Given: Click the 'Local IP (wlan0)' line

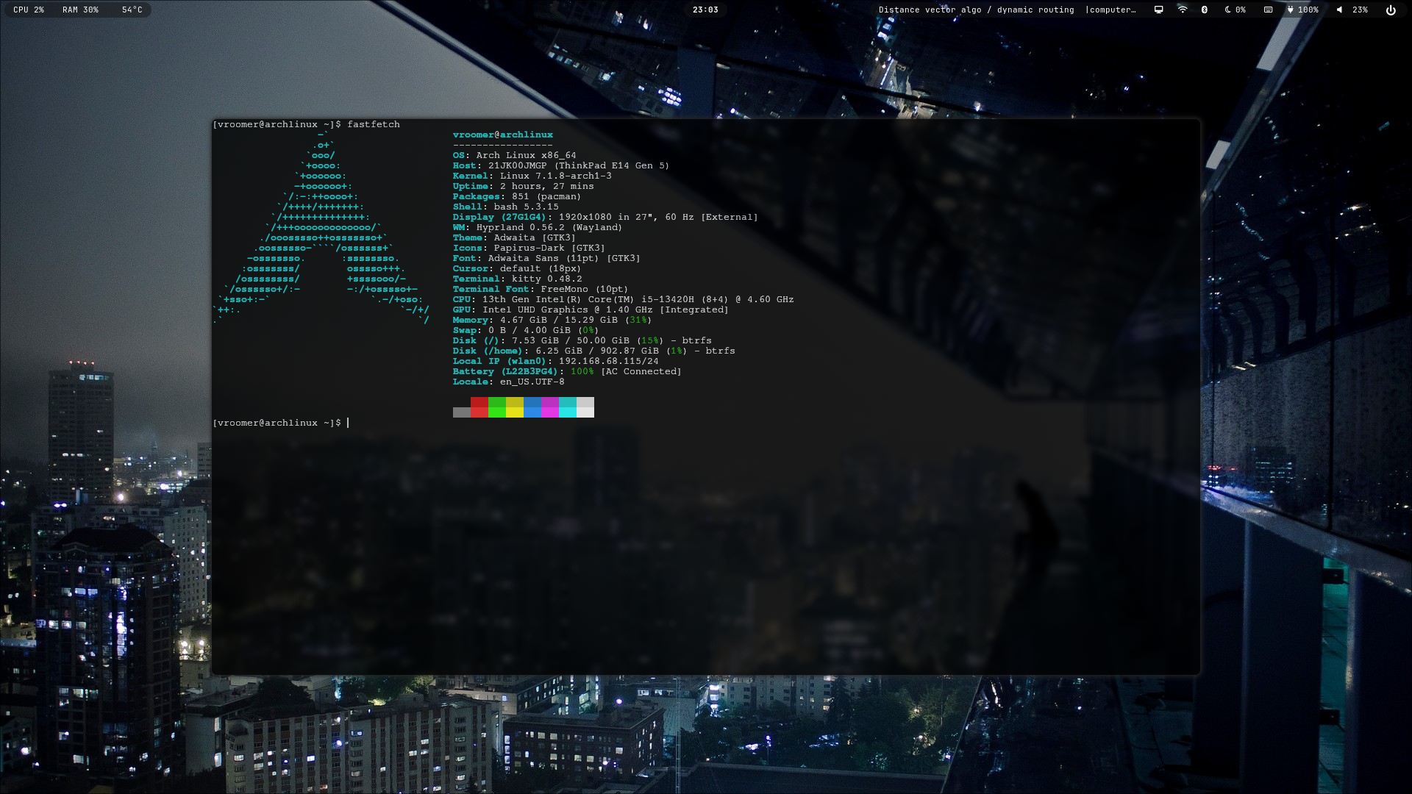Looking at the screenshot, I should (x=556, y=361).
